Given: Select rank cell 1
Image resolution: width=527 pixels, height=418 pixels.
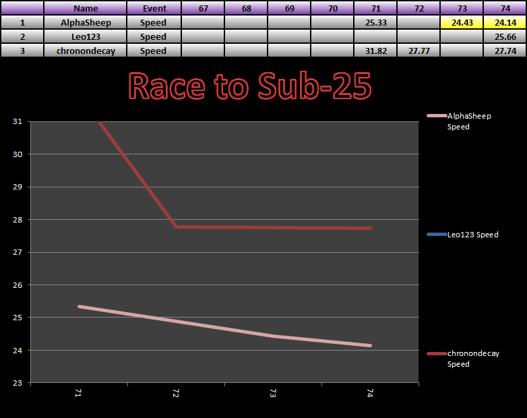Looking at the screenshot, I should [x=22, y=22].
